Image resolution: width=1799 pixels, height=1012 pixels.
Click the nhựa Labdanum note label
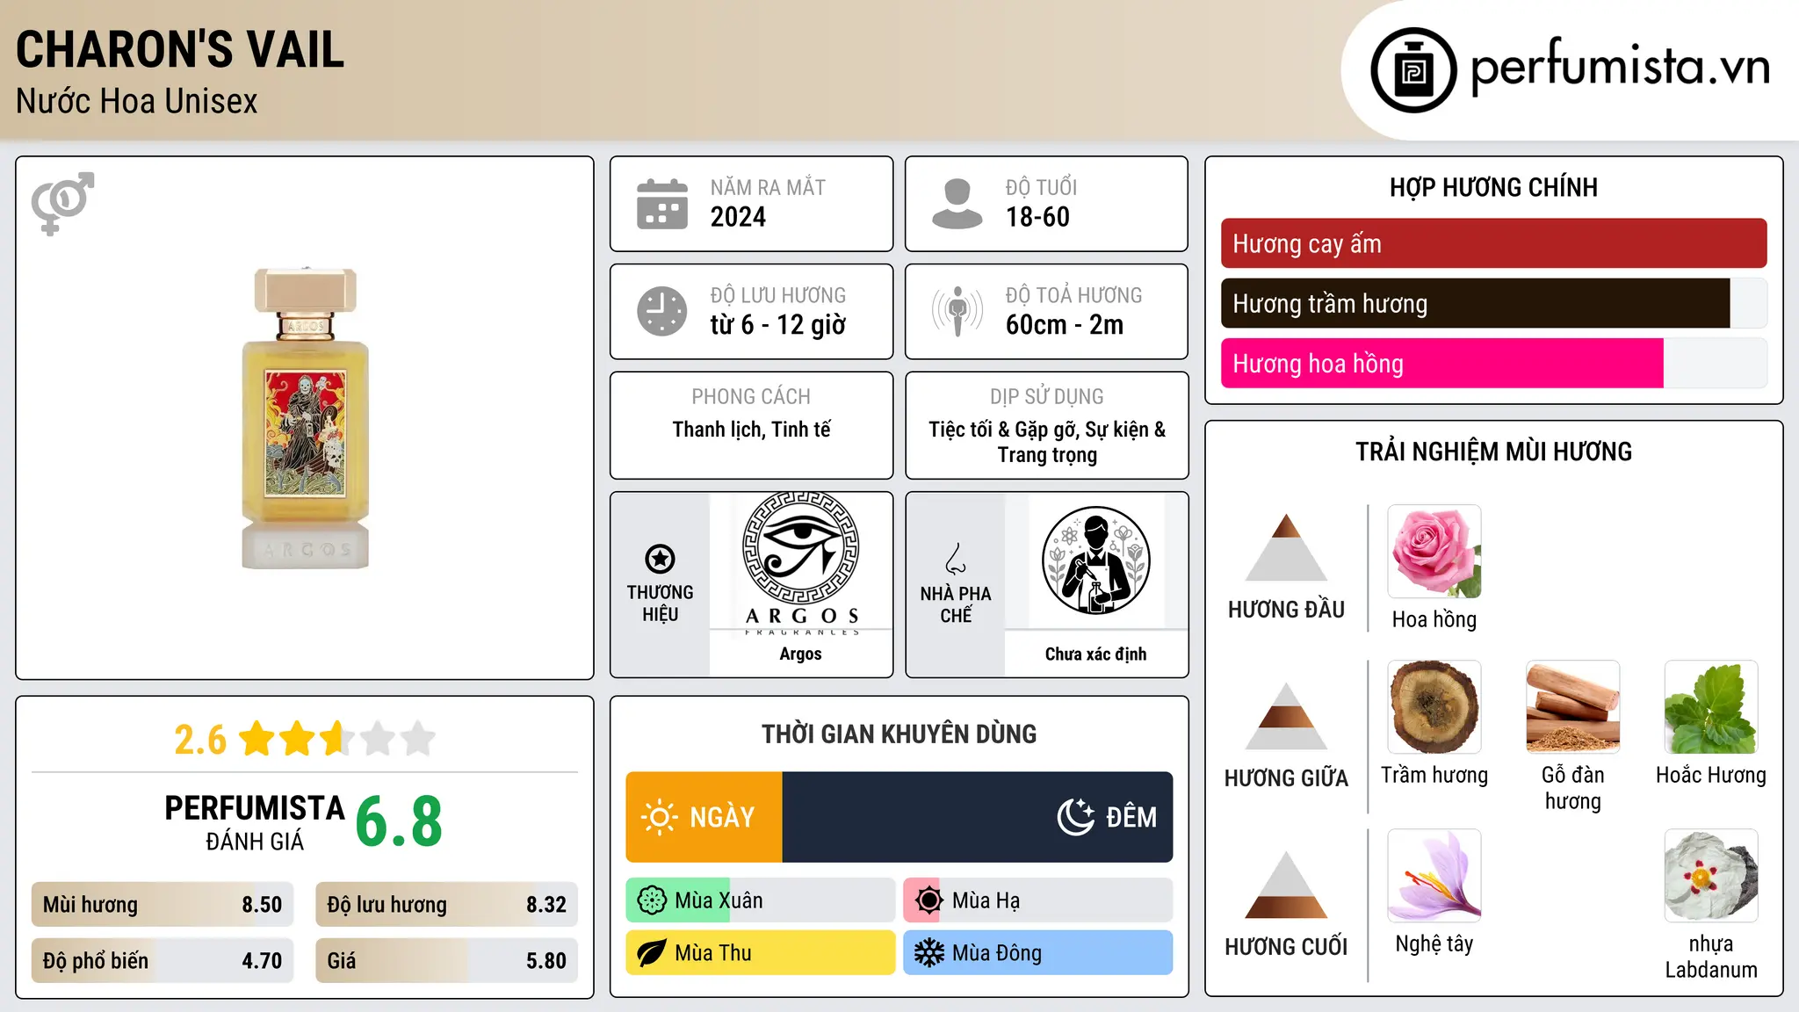click(1711, 957)
